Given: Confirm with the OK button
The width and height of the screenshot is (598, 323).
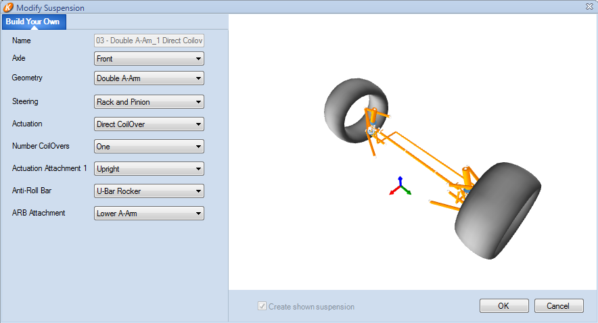Looking at the screenshot, I should [504, 306].
